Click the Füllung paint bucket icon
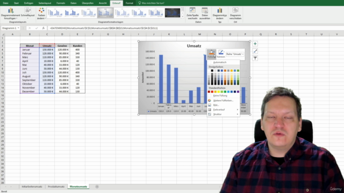The image size is (344, 193). pyautogui.click(x=211, y=53)
